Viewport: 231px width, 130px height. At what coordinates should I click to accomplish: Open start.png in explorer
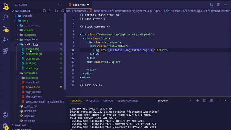click(32, 68)
